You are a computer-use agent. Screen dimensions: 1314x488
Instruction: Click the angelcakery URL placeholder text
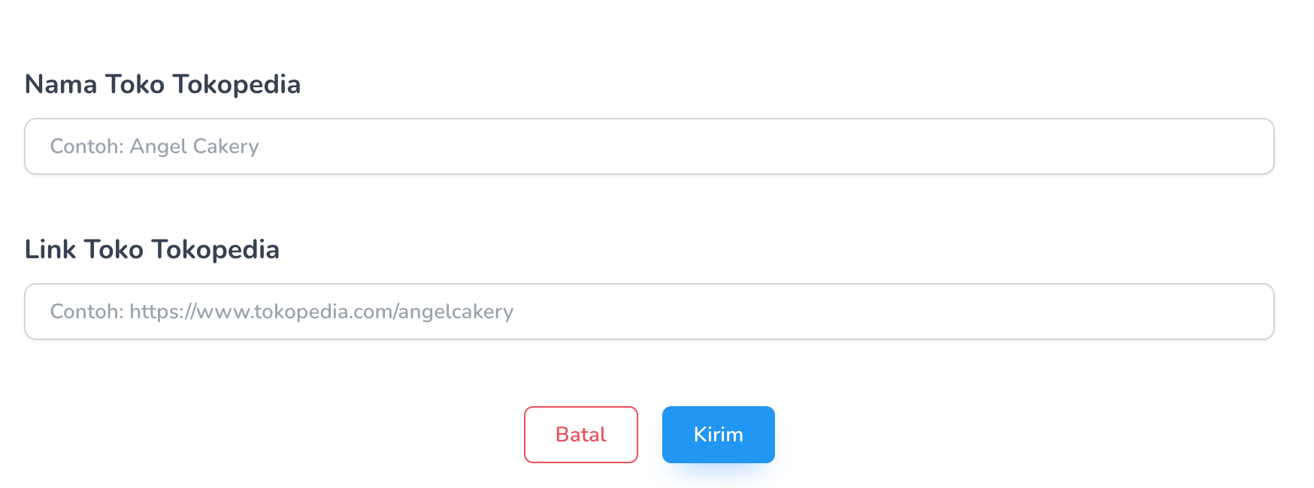[282, 312]
